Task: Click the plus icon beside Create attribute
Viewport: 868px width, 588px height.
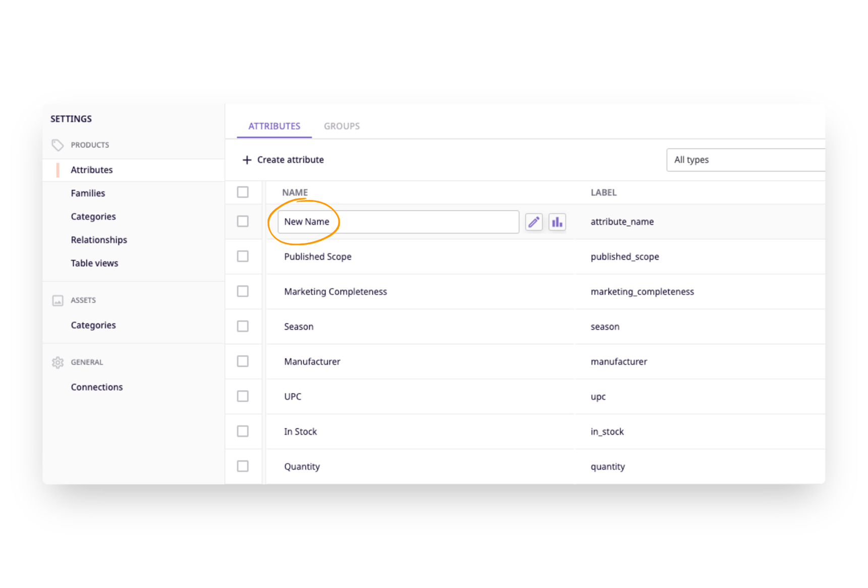Action: coord(247,160)
